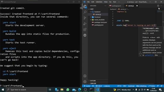
Task: Open the View menu
Action: (106, 2)
